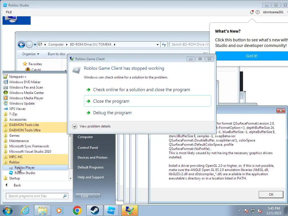Refresh the Explorer address bar
The width and height of the screenshot is (288, 216).
[x=164, y=44]
